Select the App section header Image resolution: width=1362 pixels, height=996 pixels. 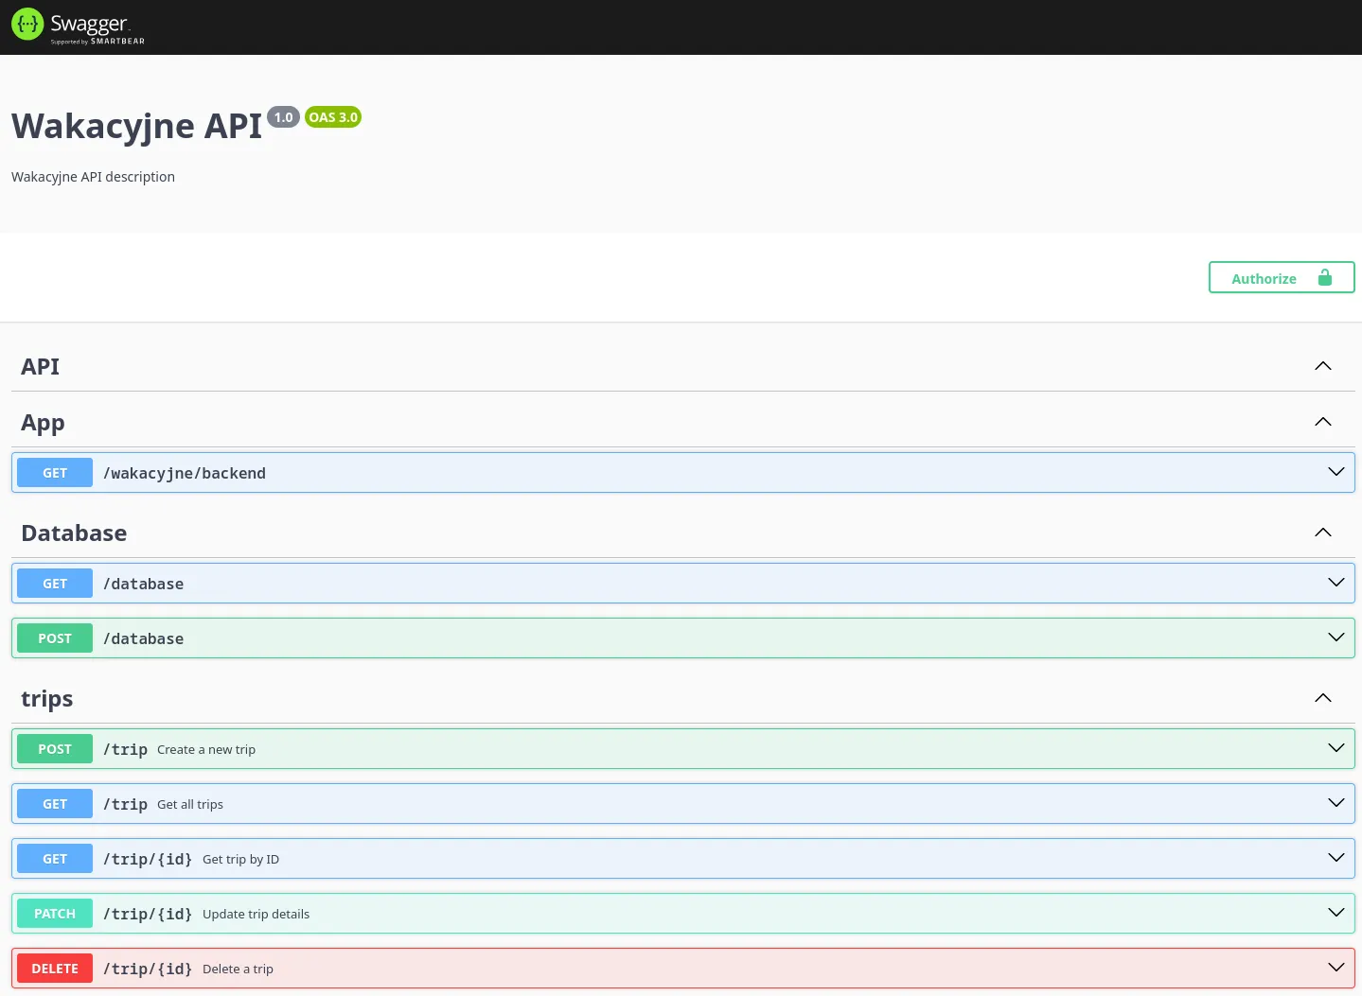43,422
